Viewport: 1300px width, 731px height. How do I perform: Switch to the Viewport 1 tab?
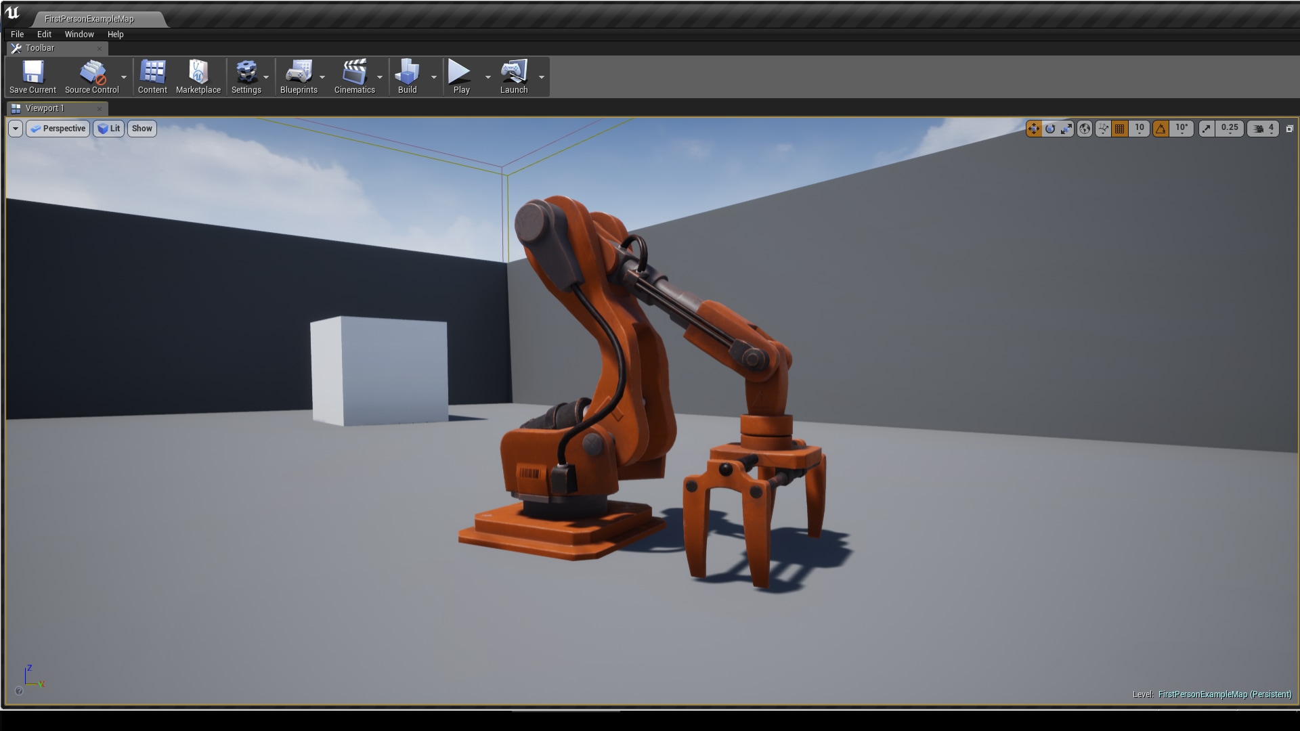pos(45,108)
